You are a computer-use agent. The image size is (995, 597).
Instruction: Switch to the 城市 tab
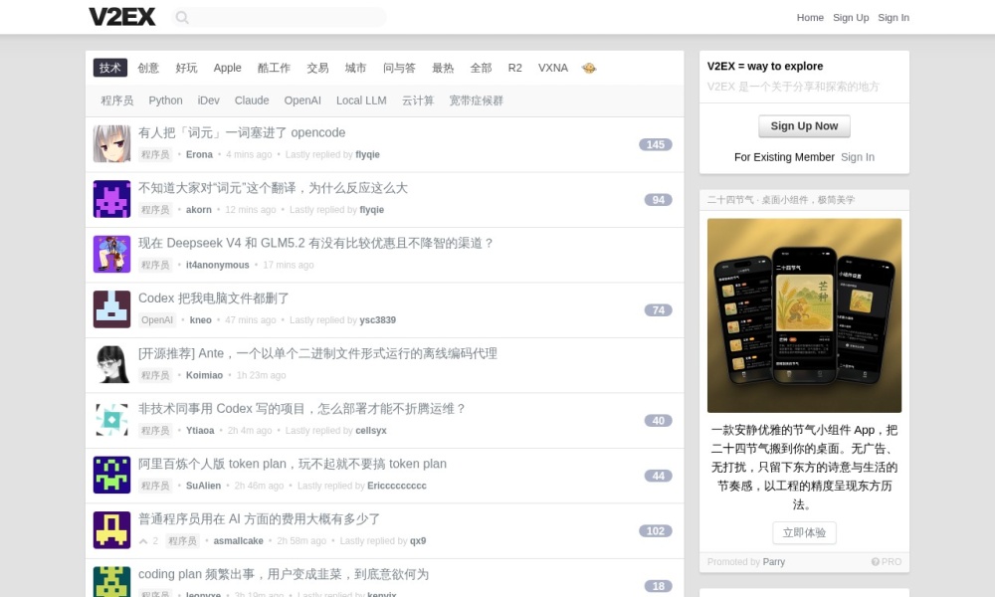coord(355,68)
